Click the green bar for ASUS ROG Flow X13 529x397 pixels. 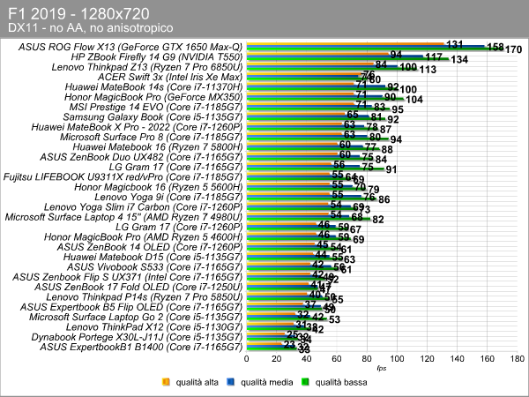(375, 49)
